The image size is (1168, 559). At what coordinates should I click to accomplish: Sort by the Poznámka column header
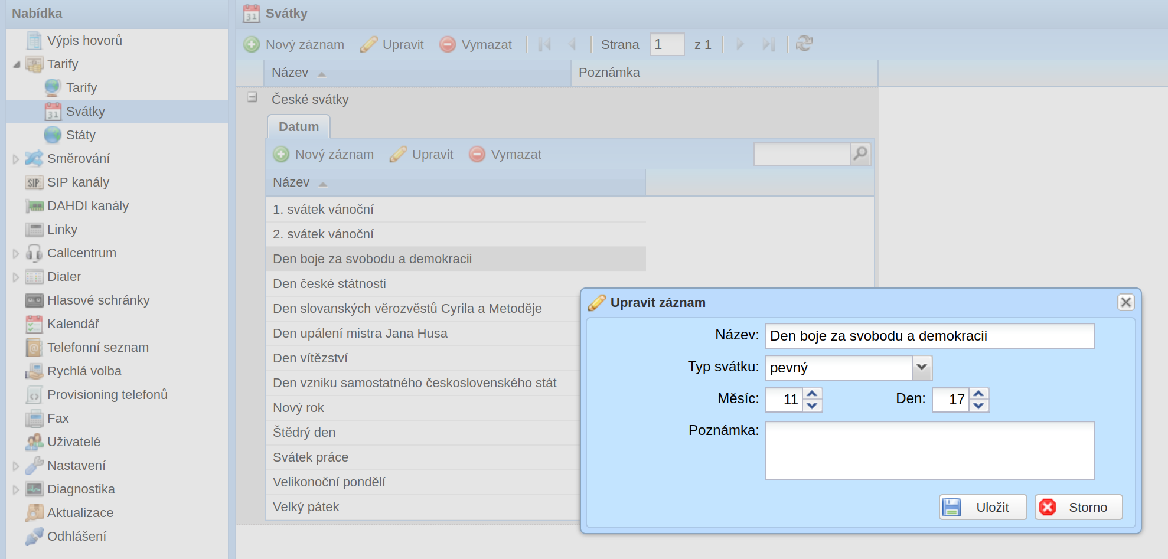tap(725, 73)
